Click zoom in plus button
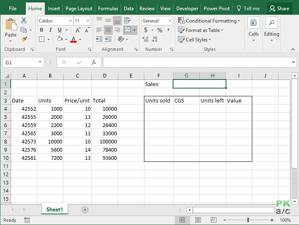Viewport: 299px width, 225px height. point(272,220)
